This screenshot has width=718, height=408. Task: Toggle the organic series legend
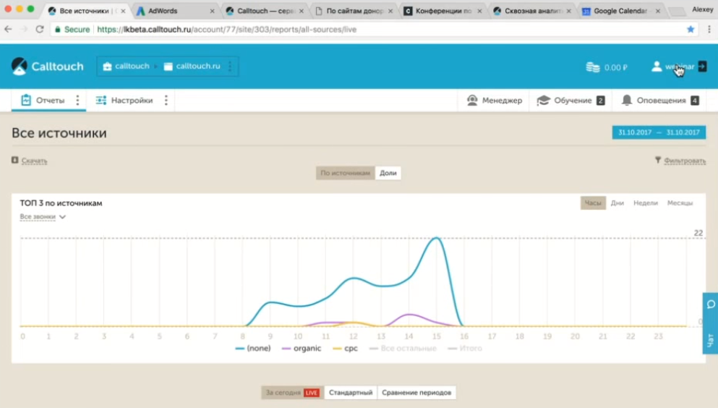tap(302, 349)
